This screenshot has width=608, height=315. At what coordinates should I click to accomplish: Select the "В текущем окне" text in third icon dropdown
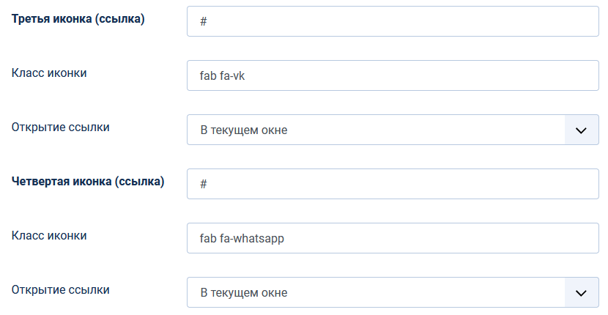[x=244, y=130]
